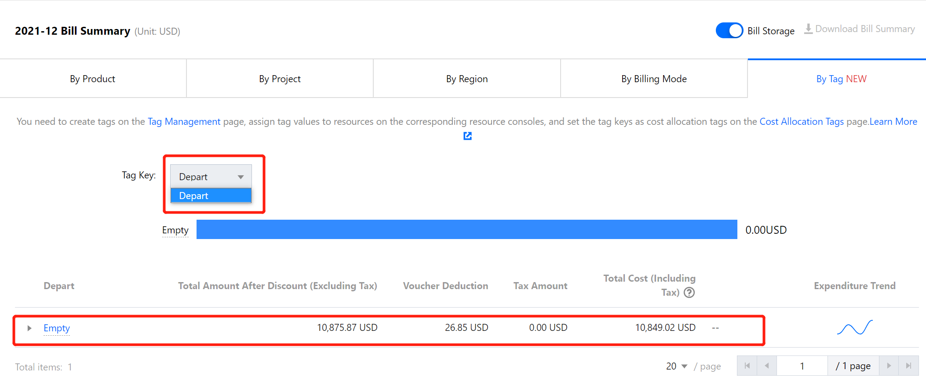Open the Tag Management link
The height and width of the screenshot is (388, 926).
[184, 122]
